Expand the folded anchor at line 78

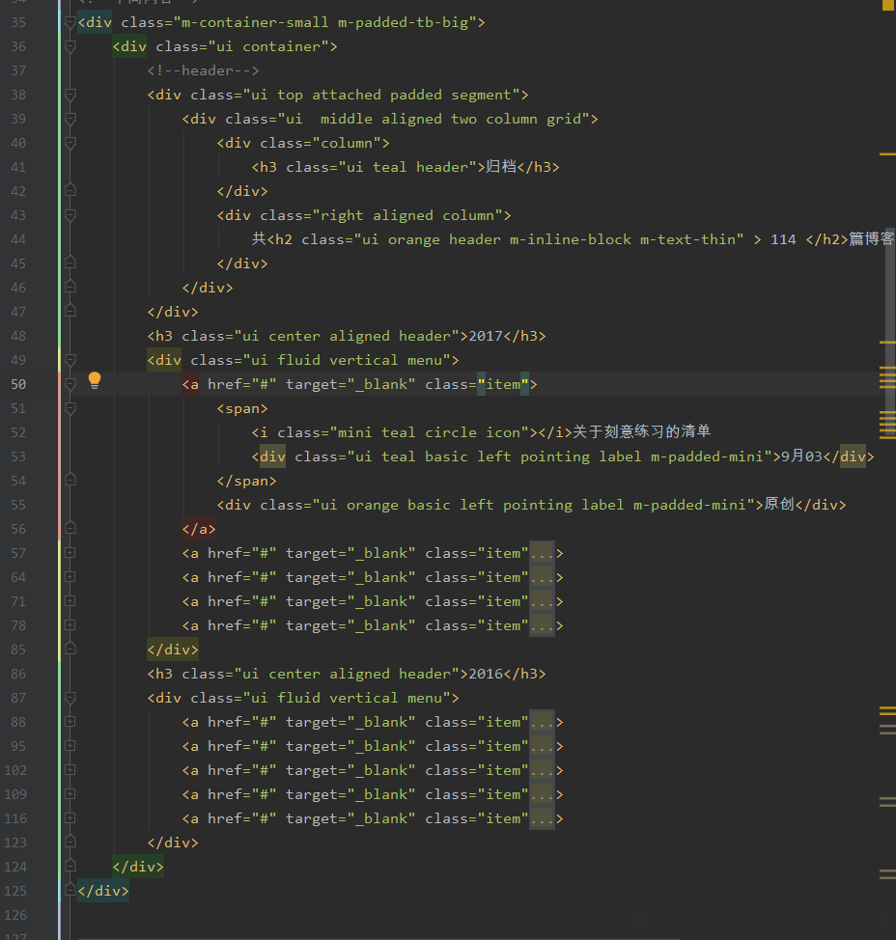(70, 625)
